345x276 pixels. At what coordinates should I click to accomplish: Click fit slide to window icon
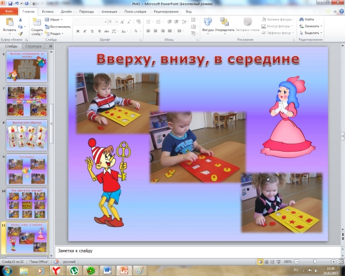(341, 262)
